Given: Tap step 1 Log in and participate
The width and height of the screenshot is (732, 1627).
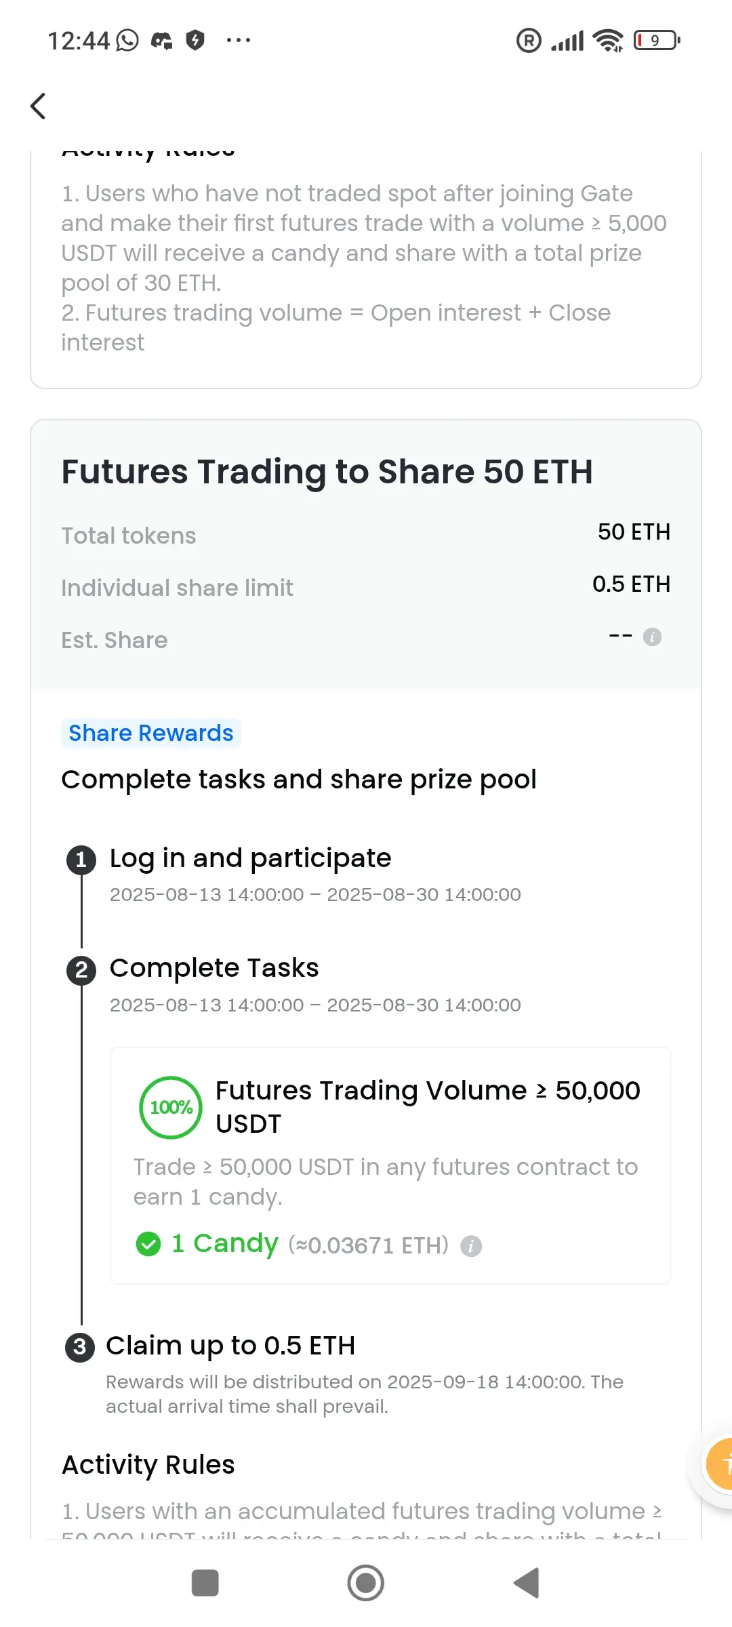Looking at the screenshot, I should click(x=251, y=858).
